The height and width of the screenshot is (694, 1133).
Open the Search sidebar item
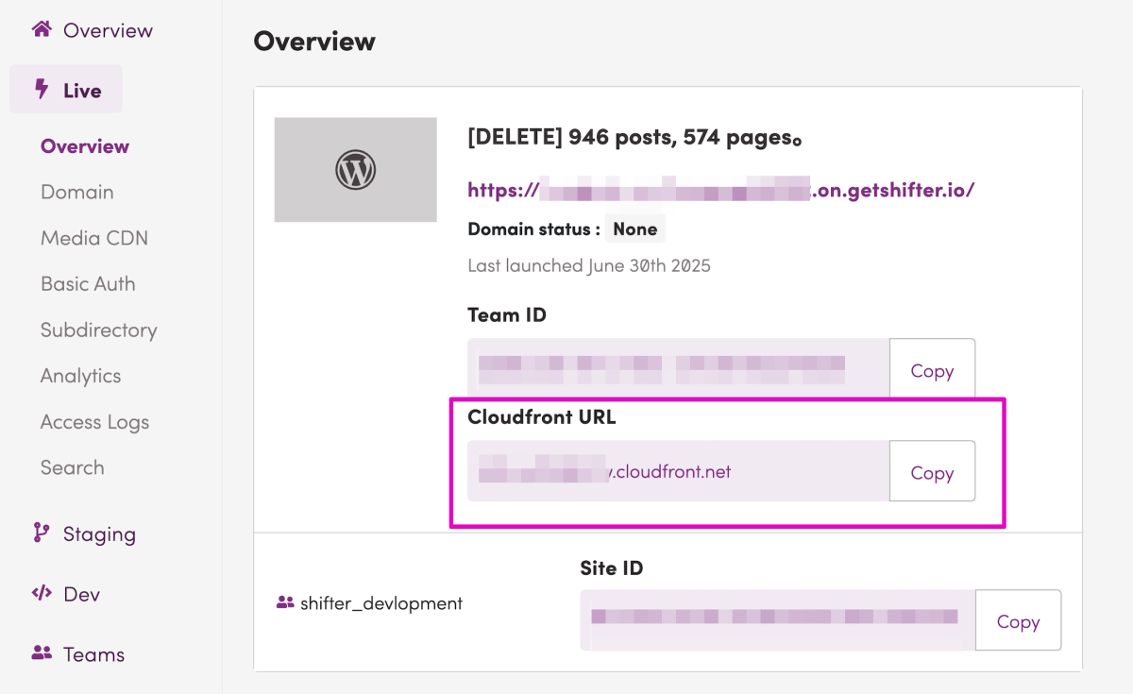coord(73,467)
